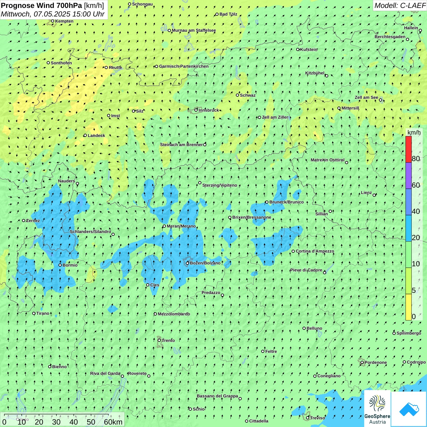Image resolution: width=427 pixels, height=427 pixels.
Task: Click the Trento city marker circle
Action: point(159,340)
